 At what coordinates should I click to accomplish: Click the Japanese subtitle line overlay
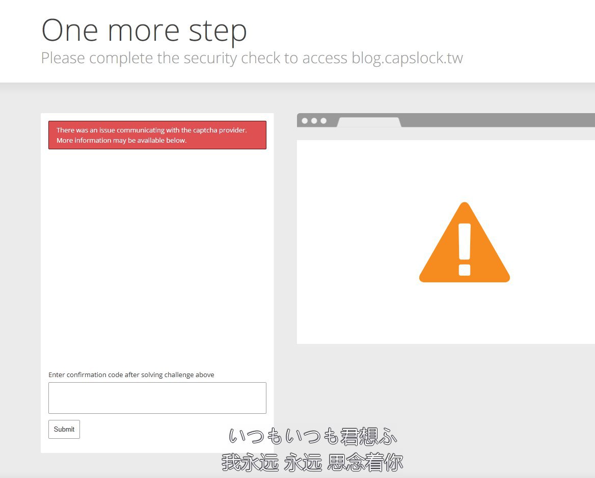312,437
